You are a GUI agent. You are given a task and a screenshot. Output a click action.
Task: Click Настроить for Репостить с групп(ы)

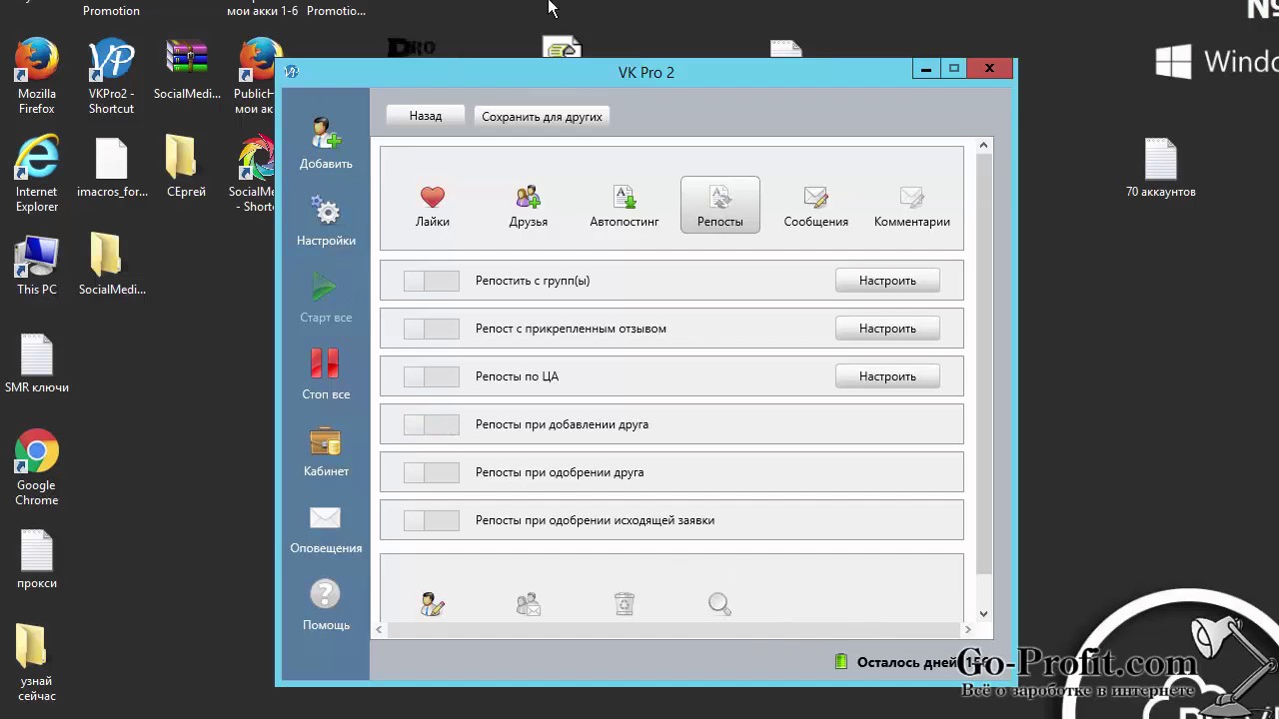pyautogui.click(x=887, y=281)
